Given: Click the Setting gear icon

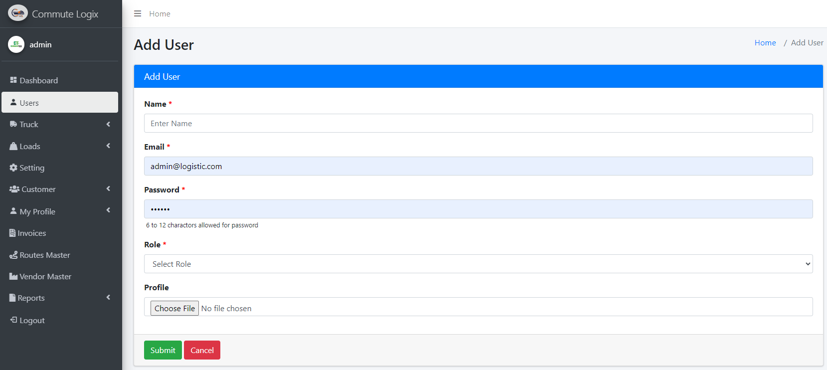Looking at the screenshot, I should (13, 168).
